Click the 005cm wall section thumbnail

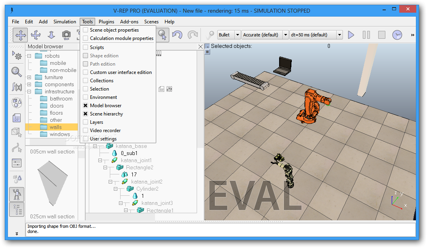(x=52, y=183)
